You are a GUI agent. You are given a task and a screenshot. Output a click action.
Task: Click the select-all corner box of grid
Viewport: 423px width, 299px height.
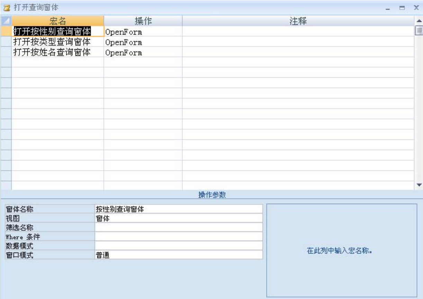coord(6,21)
